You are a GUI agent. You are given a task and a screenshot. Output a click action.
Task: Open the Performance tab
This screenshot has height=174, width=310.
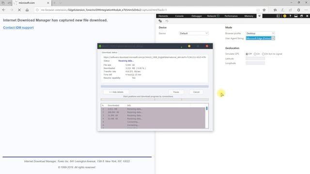[x=231, y=16]
